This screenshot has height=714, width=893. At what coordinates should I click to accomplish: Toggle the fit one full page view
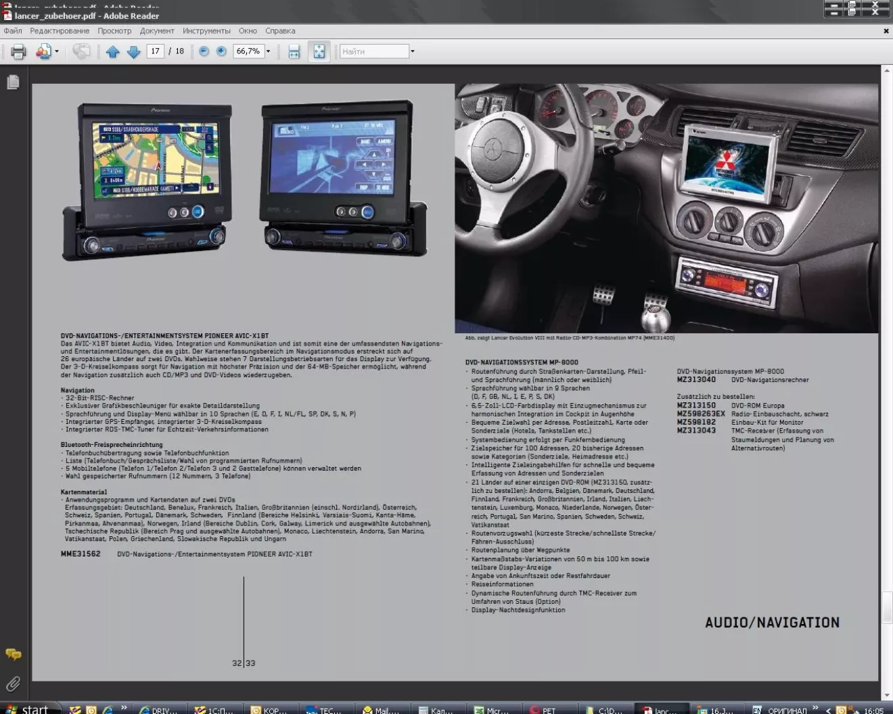[x=319, y=51]
